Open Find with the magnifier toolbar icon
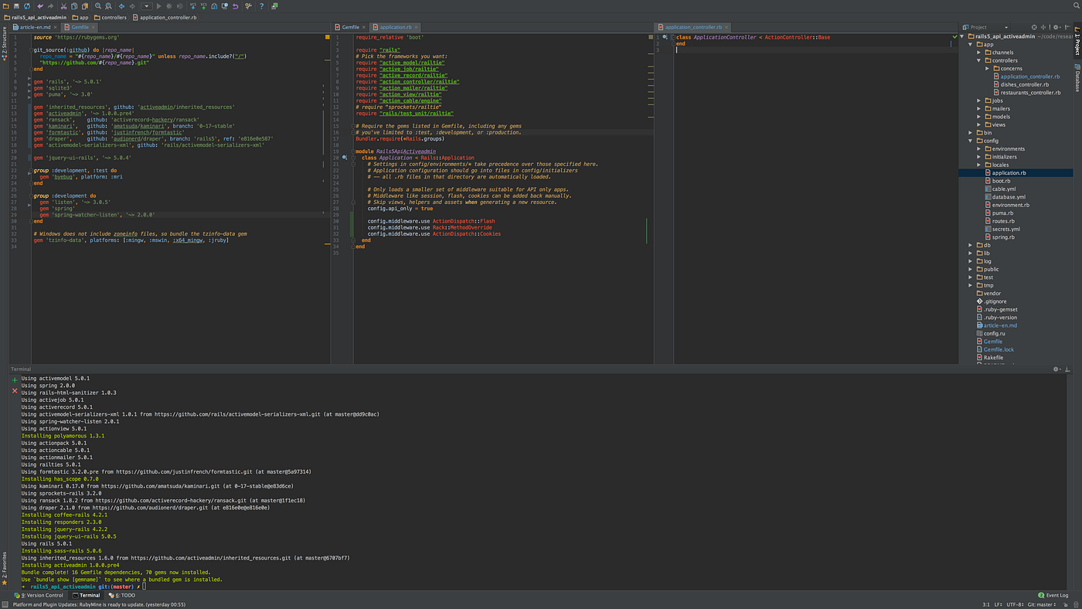Viewport: 1082px width, 609px height. click(x=97, y=5)
